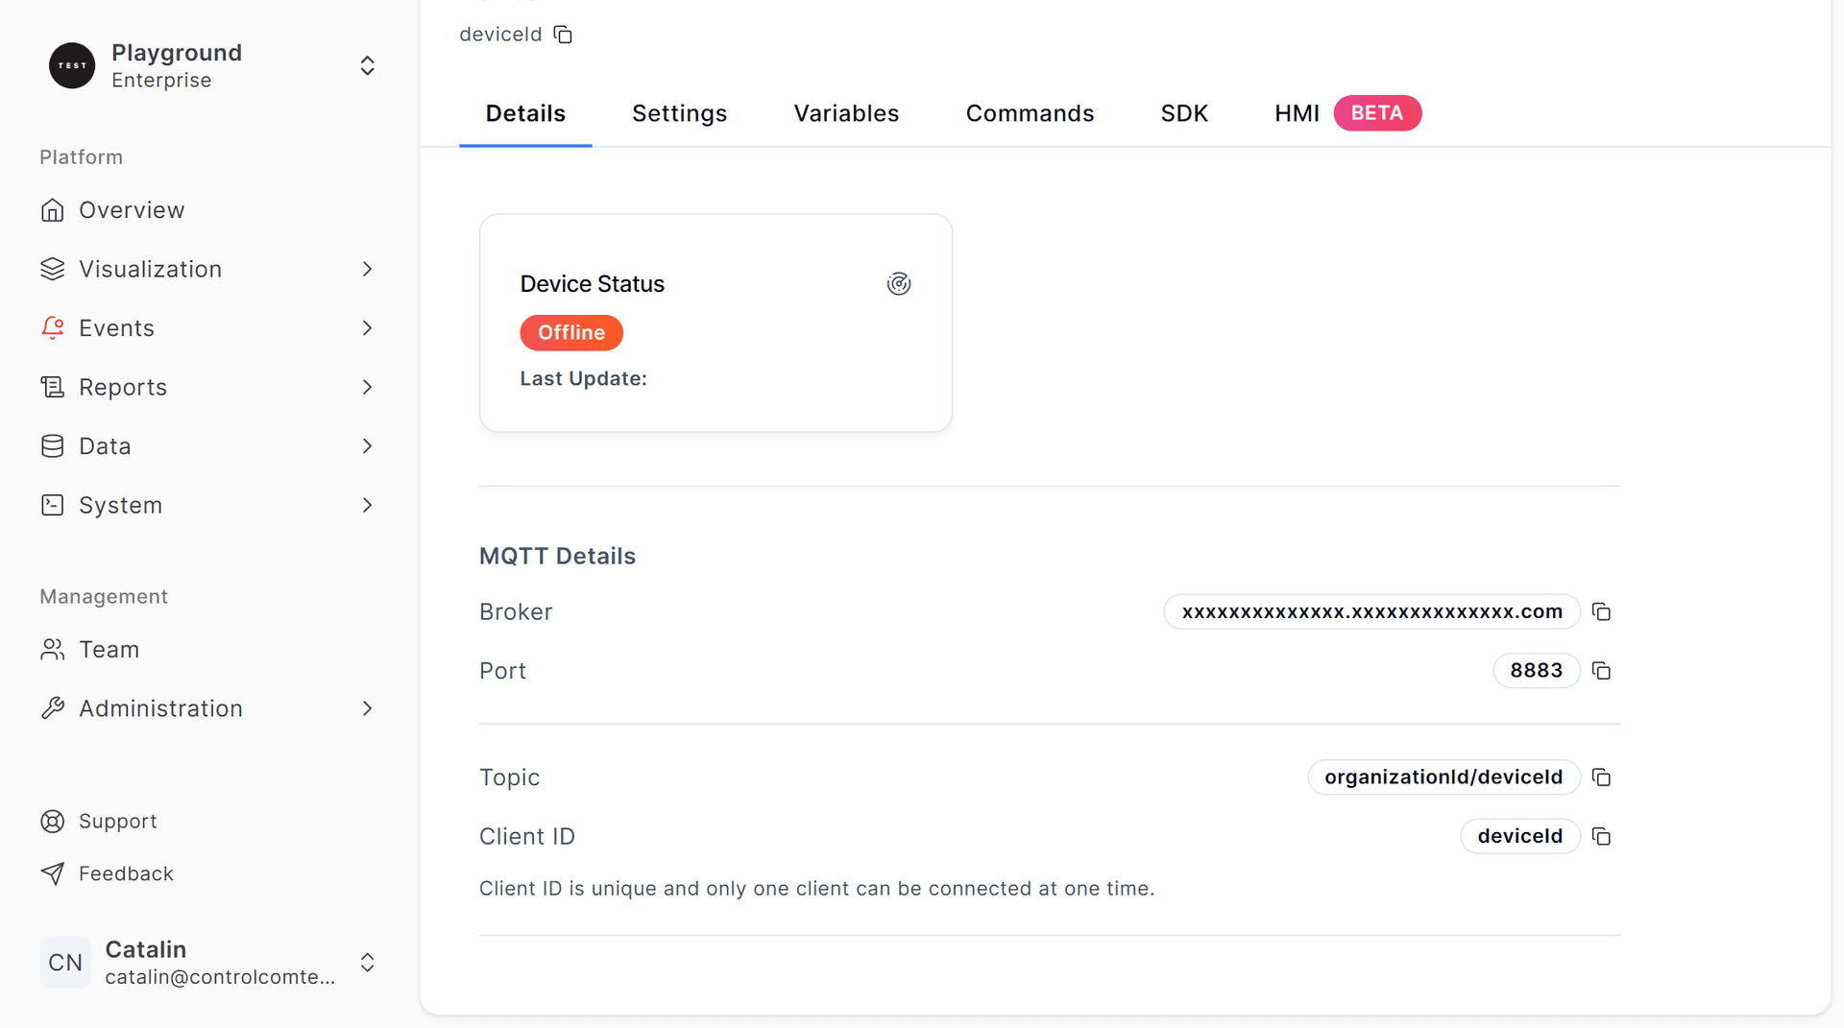Open the Feedback page
This screenshot has height=1028, width=1844.
pyautogui.click(x=126, y=873)
